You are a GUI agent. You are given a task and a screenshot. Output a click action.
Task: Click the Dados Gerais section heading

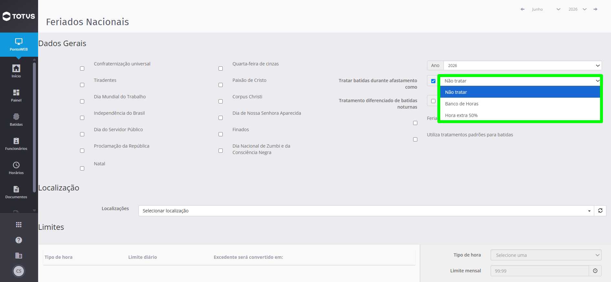click(x=62, y=44)
